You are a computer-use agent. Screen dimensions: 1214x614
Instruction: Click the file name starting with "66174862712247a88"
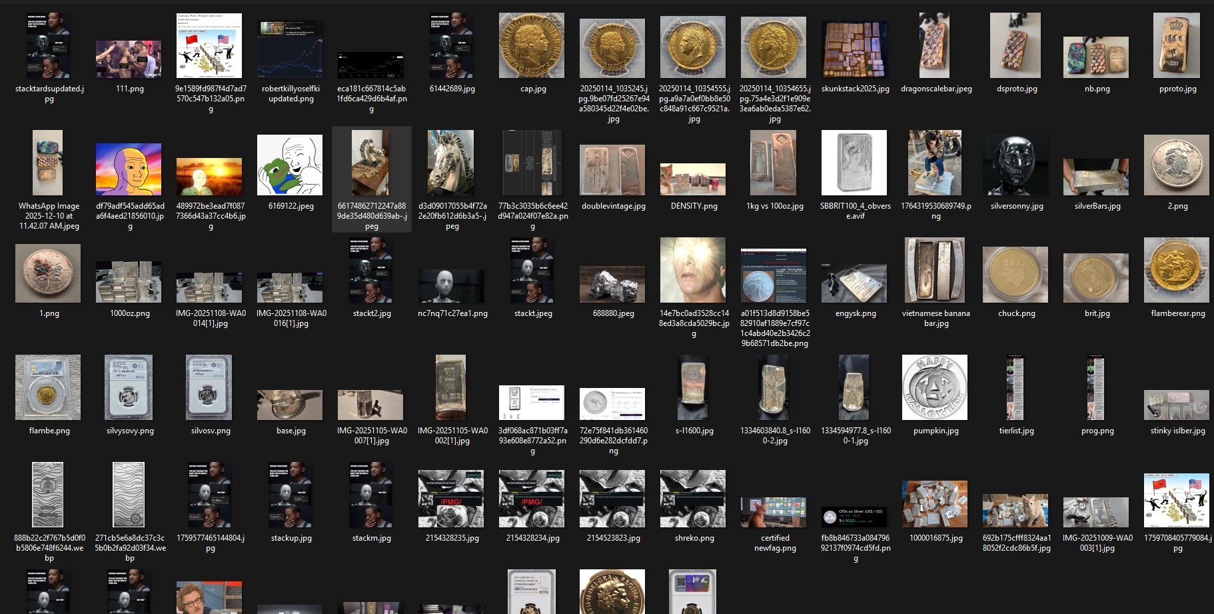[372, 216]
